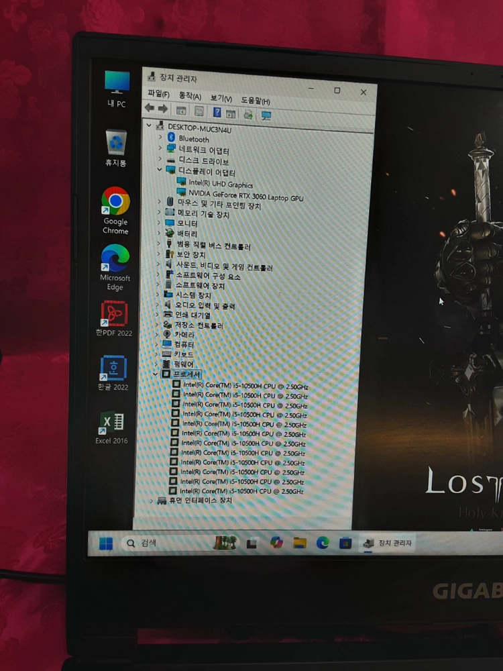This screenshot has width=503, height=671.
Task: Collapse the DESKTOP-MUC3N4U root node
Action: click(x=149, y=125)
